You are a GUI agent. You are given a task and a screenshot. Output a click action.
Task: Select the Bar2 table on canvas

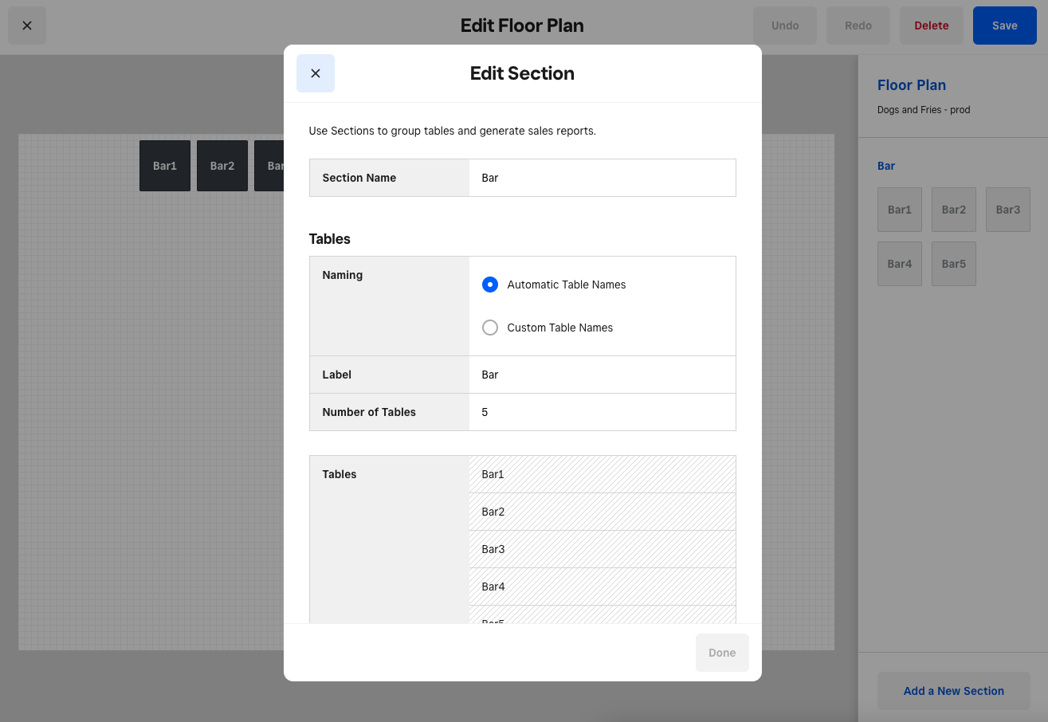pos(222,166)
